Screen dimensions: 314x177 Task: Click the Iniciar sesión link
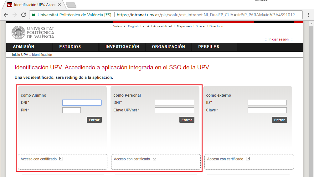(278, 39)
